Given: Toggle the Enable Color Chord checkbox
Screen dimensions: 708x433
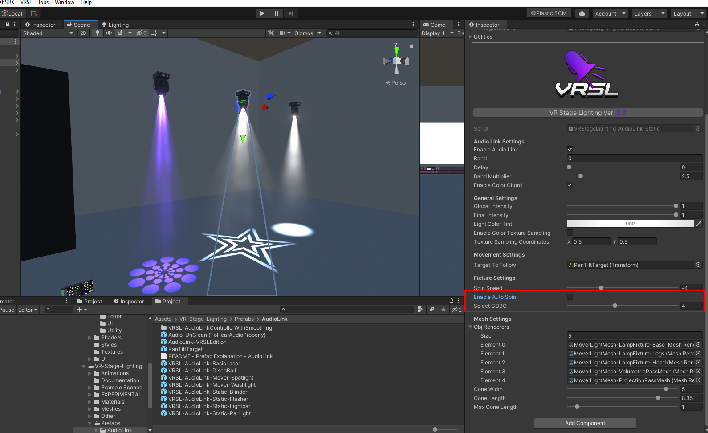Looking at the screenshot, I should pos(570,185).
